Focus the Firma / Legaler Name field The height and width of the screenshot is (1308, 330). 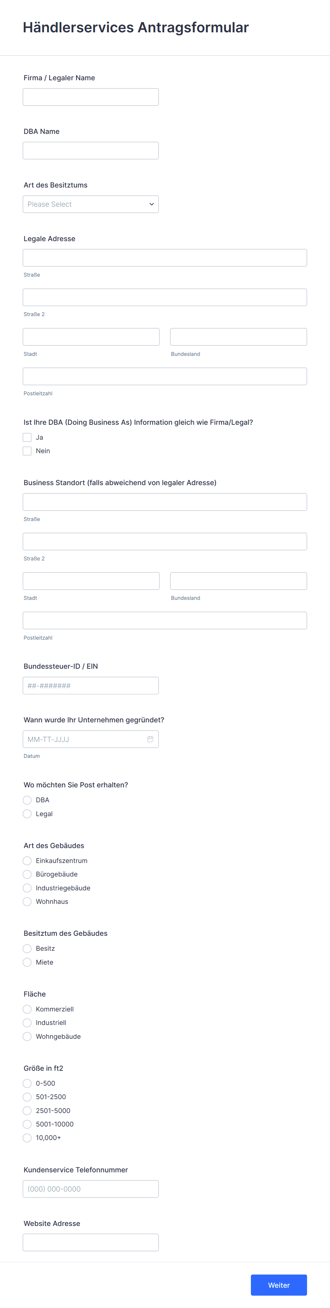pyautogui.click(x=90, y=97)
